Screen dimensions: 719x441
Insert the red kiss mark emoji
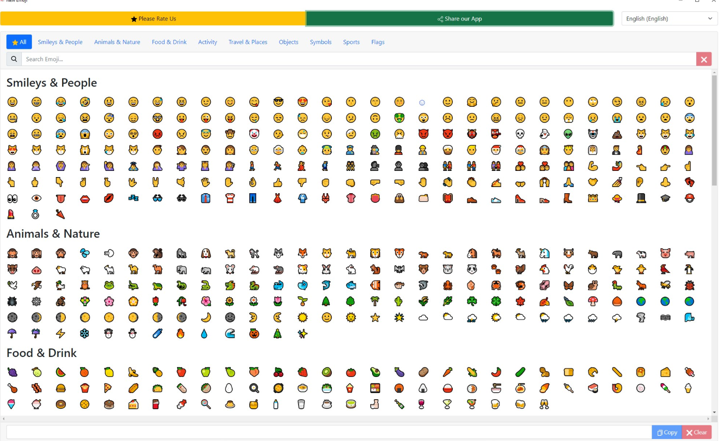point(109,198)
